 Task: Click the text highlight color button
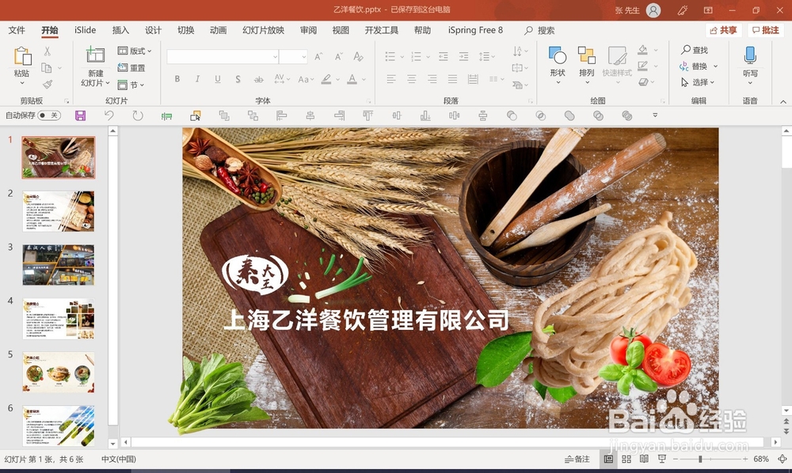tap(326, 79)
